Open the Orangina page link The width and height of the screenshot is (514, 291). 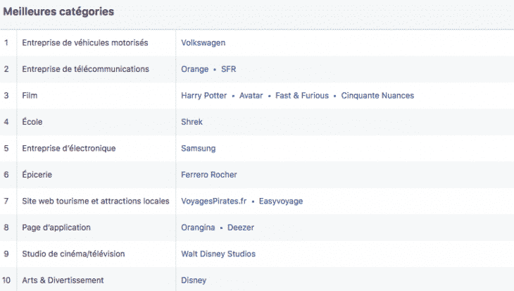pos(198,228)
